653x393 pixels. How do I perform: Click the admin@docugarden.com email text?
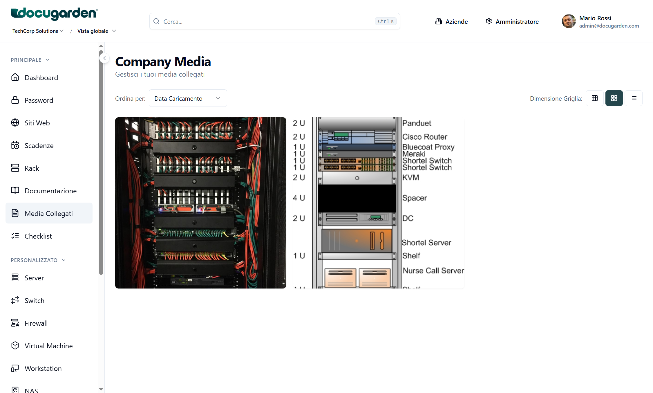click(x=609, y=26)
